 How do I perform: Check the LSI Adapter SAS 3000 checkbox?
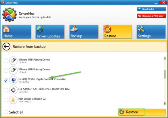pyautogui.click(x=6, y=90)
